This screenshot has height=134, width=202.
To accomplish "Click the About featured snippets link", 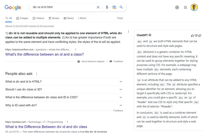I will (93, 61).
